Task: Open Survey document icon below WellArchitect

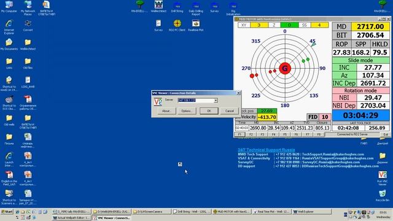Action: click(x=158, y=26)
